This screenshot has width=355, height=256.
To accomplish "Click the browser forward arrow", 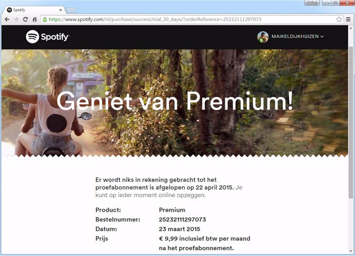I will 16,19.
